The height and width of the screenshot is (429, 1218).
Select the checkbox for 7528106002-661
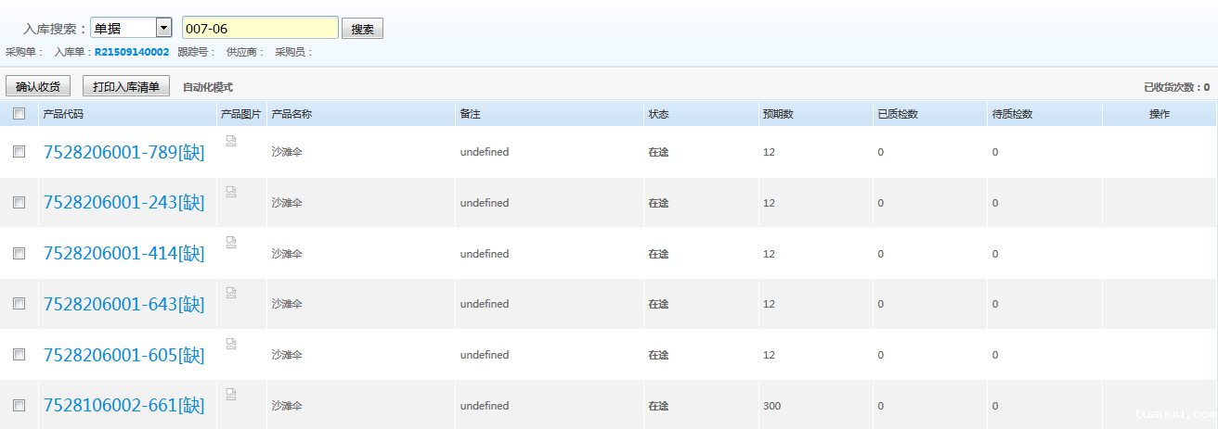coord(19,405)
